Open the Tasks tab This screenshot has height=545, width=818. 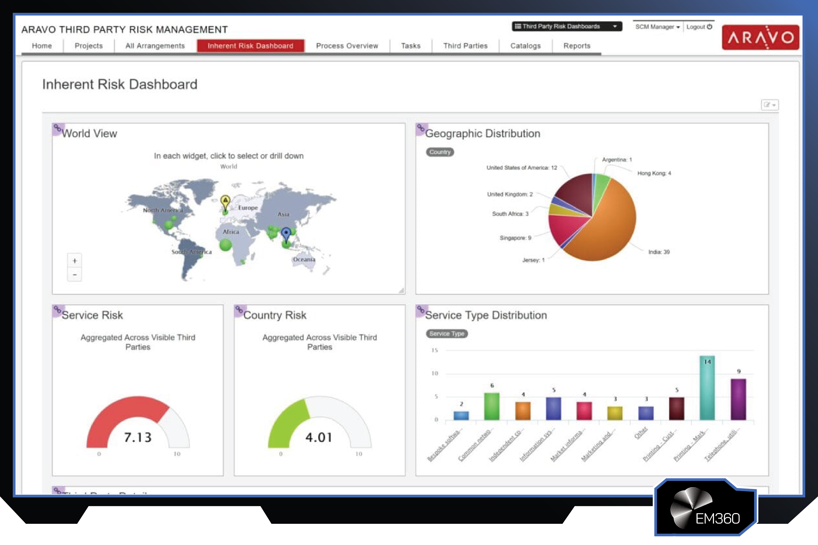pos(411,46)
